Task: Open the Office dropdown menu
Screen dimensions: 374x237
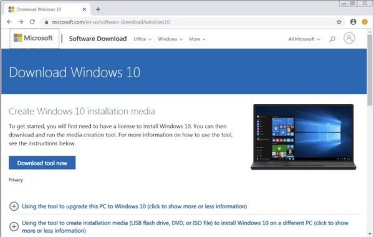Action: click(142, 39)
